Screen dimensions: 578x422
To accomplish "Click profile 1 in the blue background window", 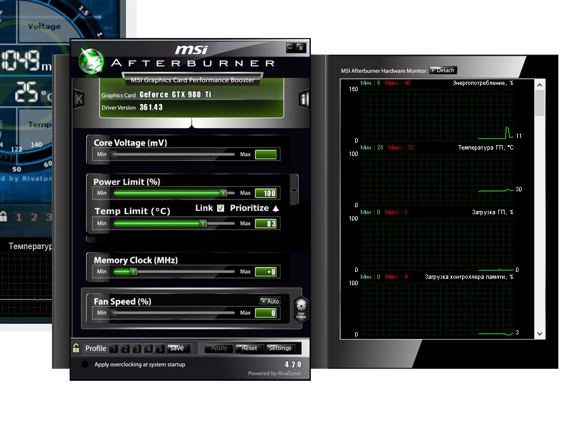I will pyautogui.click(x=19, y=217).
